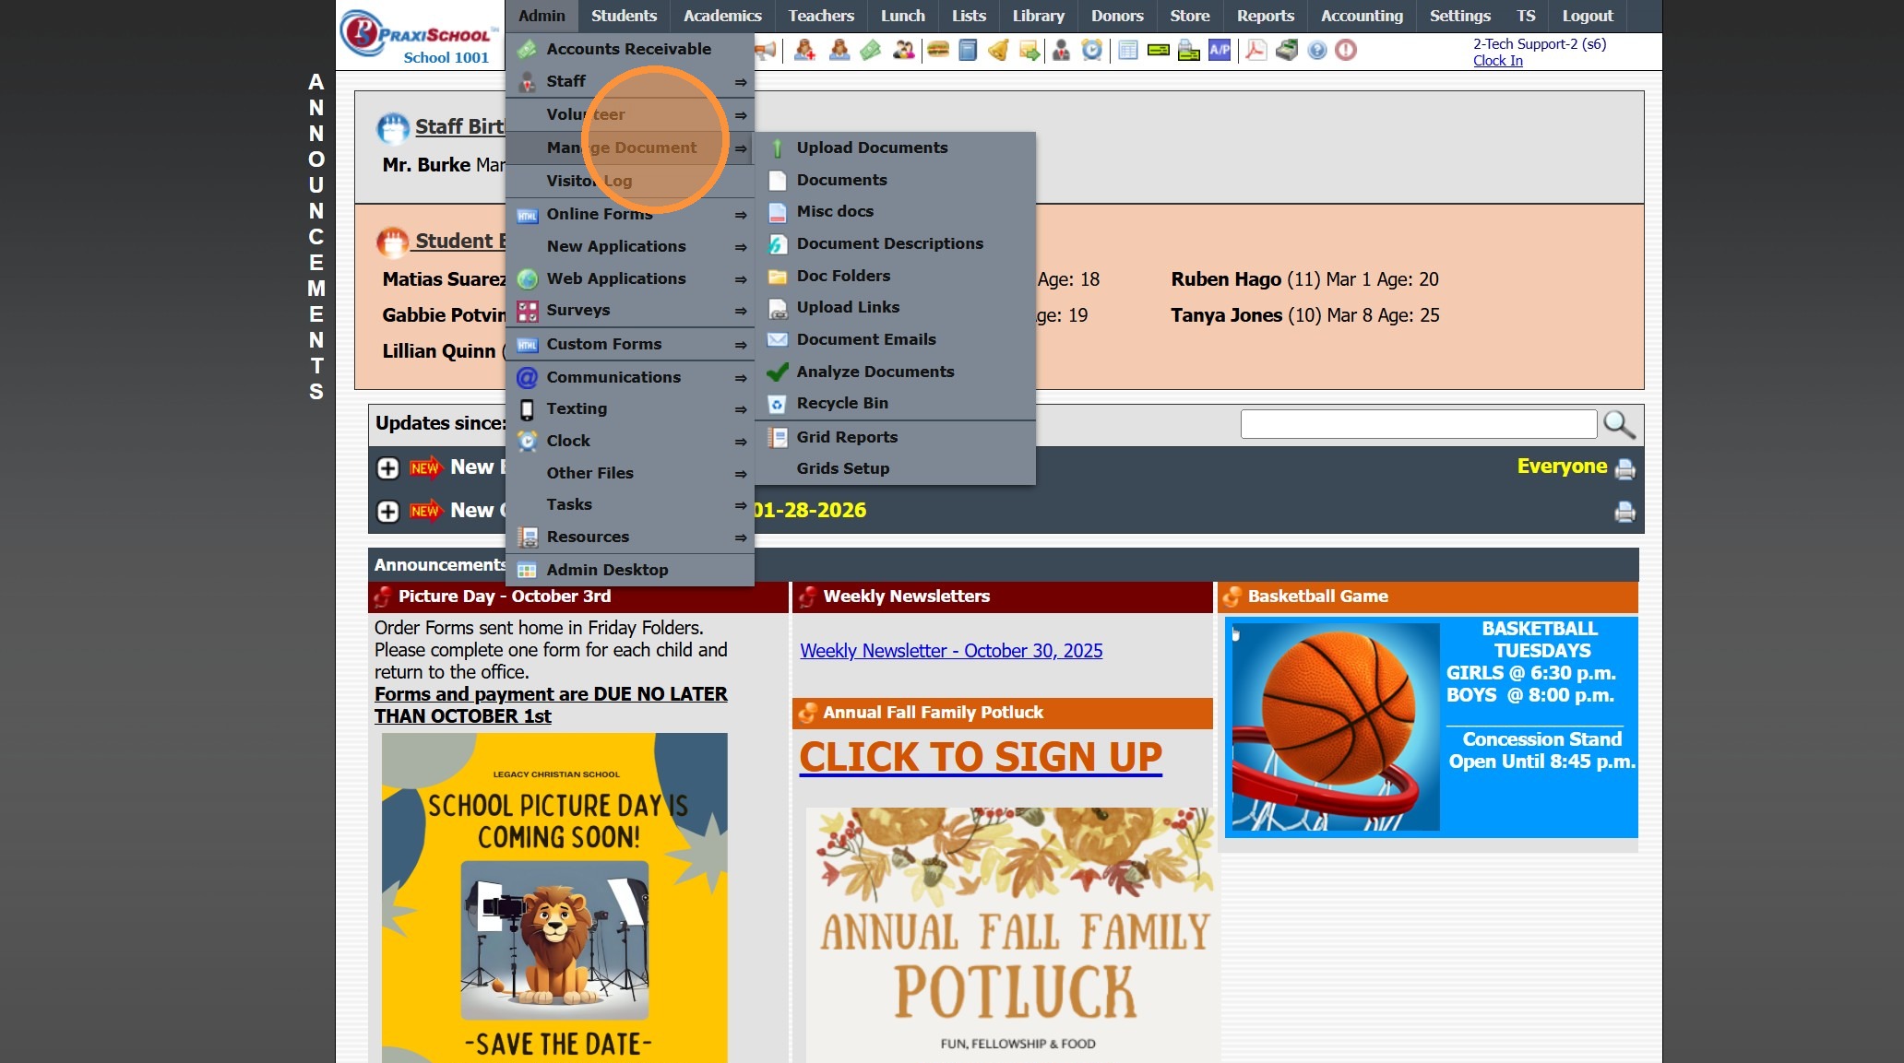
Task: Click the print icon beside Everyone
Action: tap(1624, 468)
